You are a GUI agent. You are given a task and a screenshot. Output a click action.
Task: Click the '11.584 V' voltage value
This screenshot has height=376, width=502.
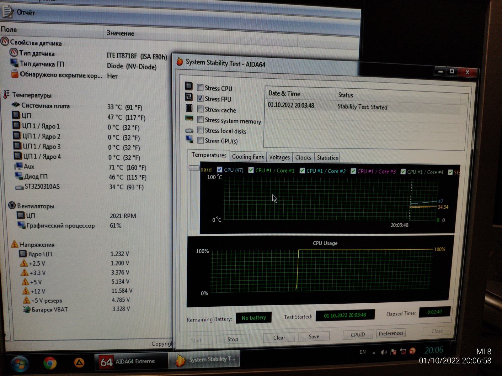tap(122, 291)
